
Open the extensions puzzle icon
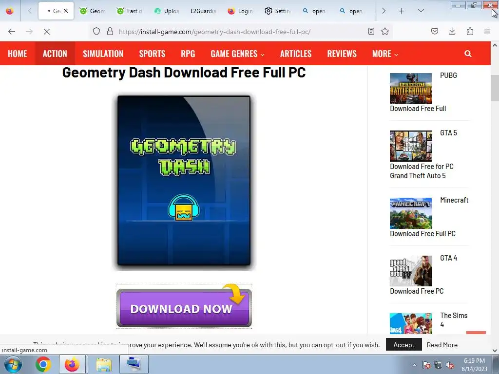[470, 32]
